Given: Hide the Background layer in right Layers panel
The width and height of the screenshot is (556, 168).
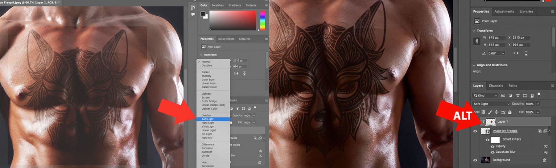Looking at the screenshot, I should [475, 160].
